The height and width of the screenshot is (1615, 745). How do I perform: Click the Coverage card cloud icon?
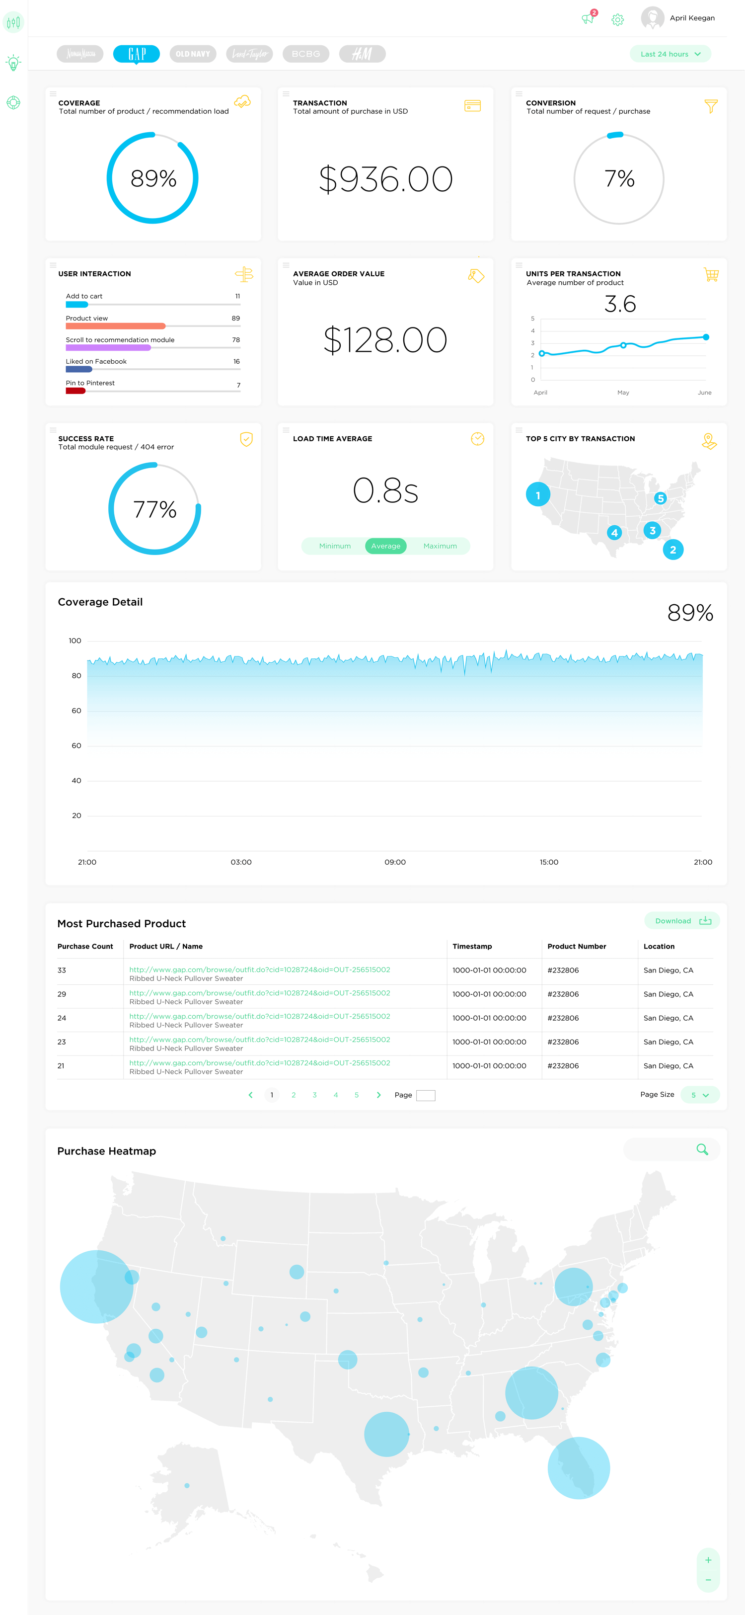[242, 102]
